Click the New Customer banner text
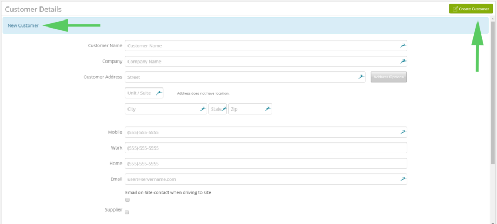 23,25
